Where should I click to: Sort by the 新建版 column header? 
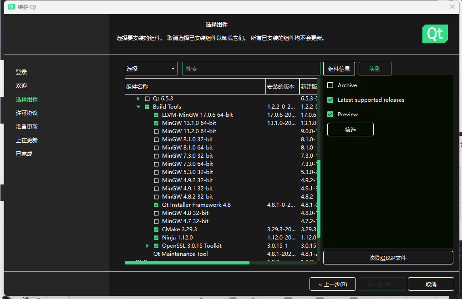point(308,86)
